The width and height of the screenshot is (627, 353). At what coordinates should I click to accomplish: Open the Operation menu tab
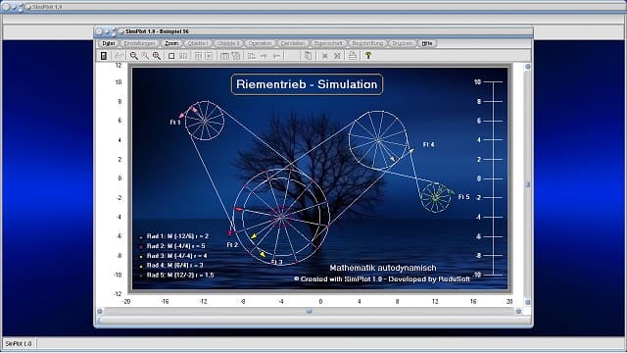click(260, 43)
